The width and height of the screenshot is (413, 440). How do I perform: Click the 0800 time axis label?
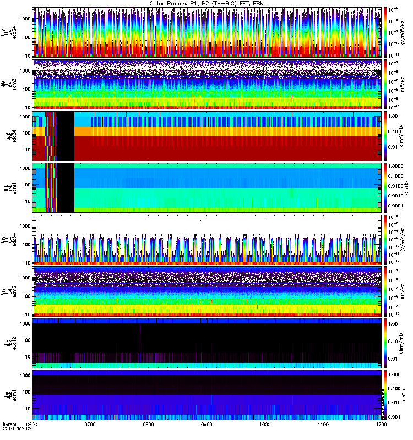[148, 424]
